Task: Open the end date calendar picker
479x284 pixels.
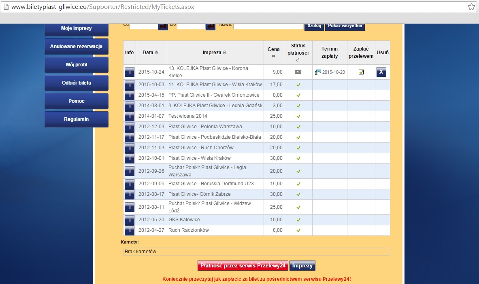Action: (211, 26)
